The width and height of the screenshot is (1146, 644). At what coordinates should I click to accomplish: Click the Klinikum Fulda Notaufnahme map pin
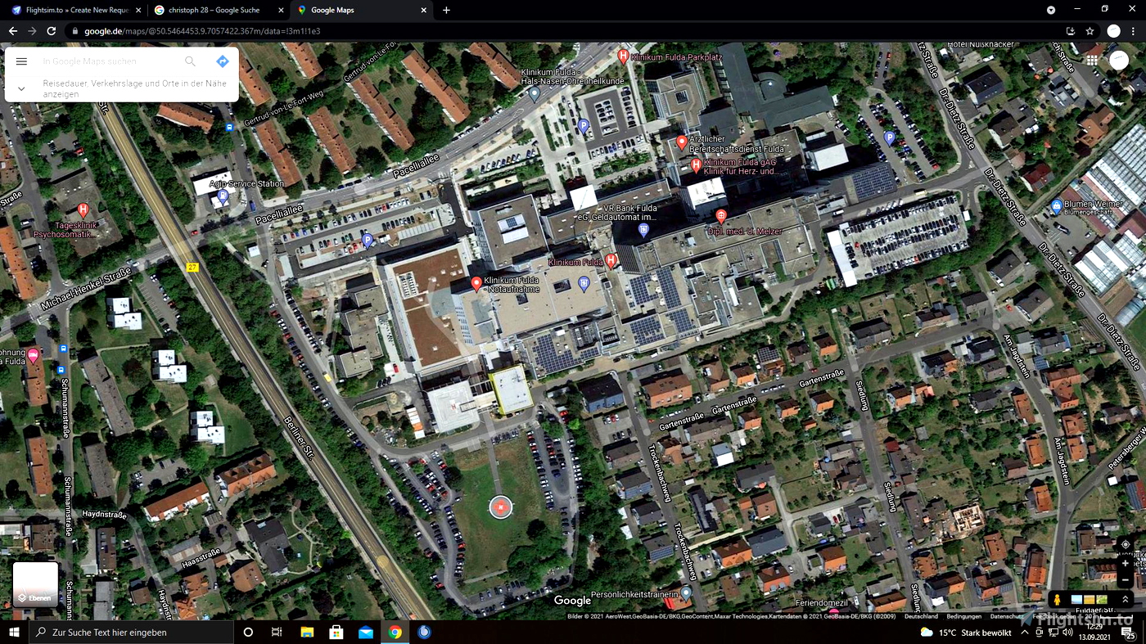(476, 284)
